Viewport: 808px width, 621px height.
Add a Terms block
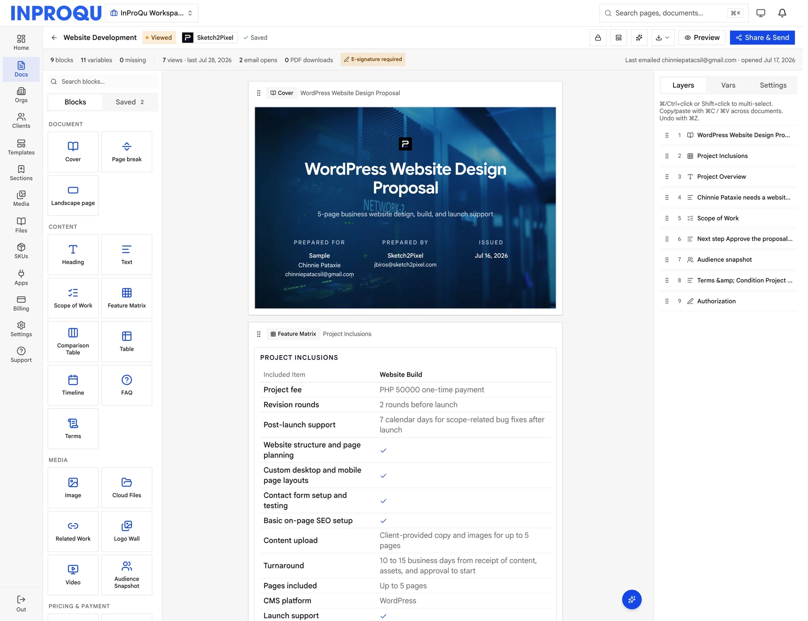pos(73,429)
